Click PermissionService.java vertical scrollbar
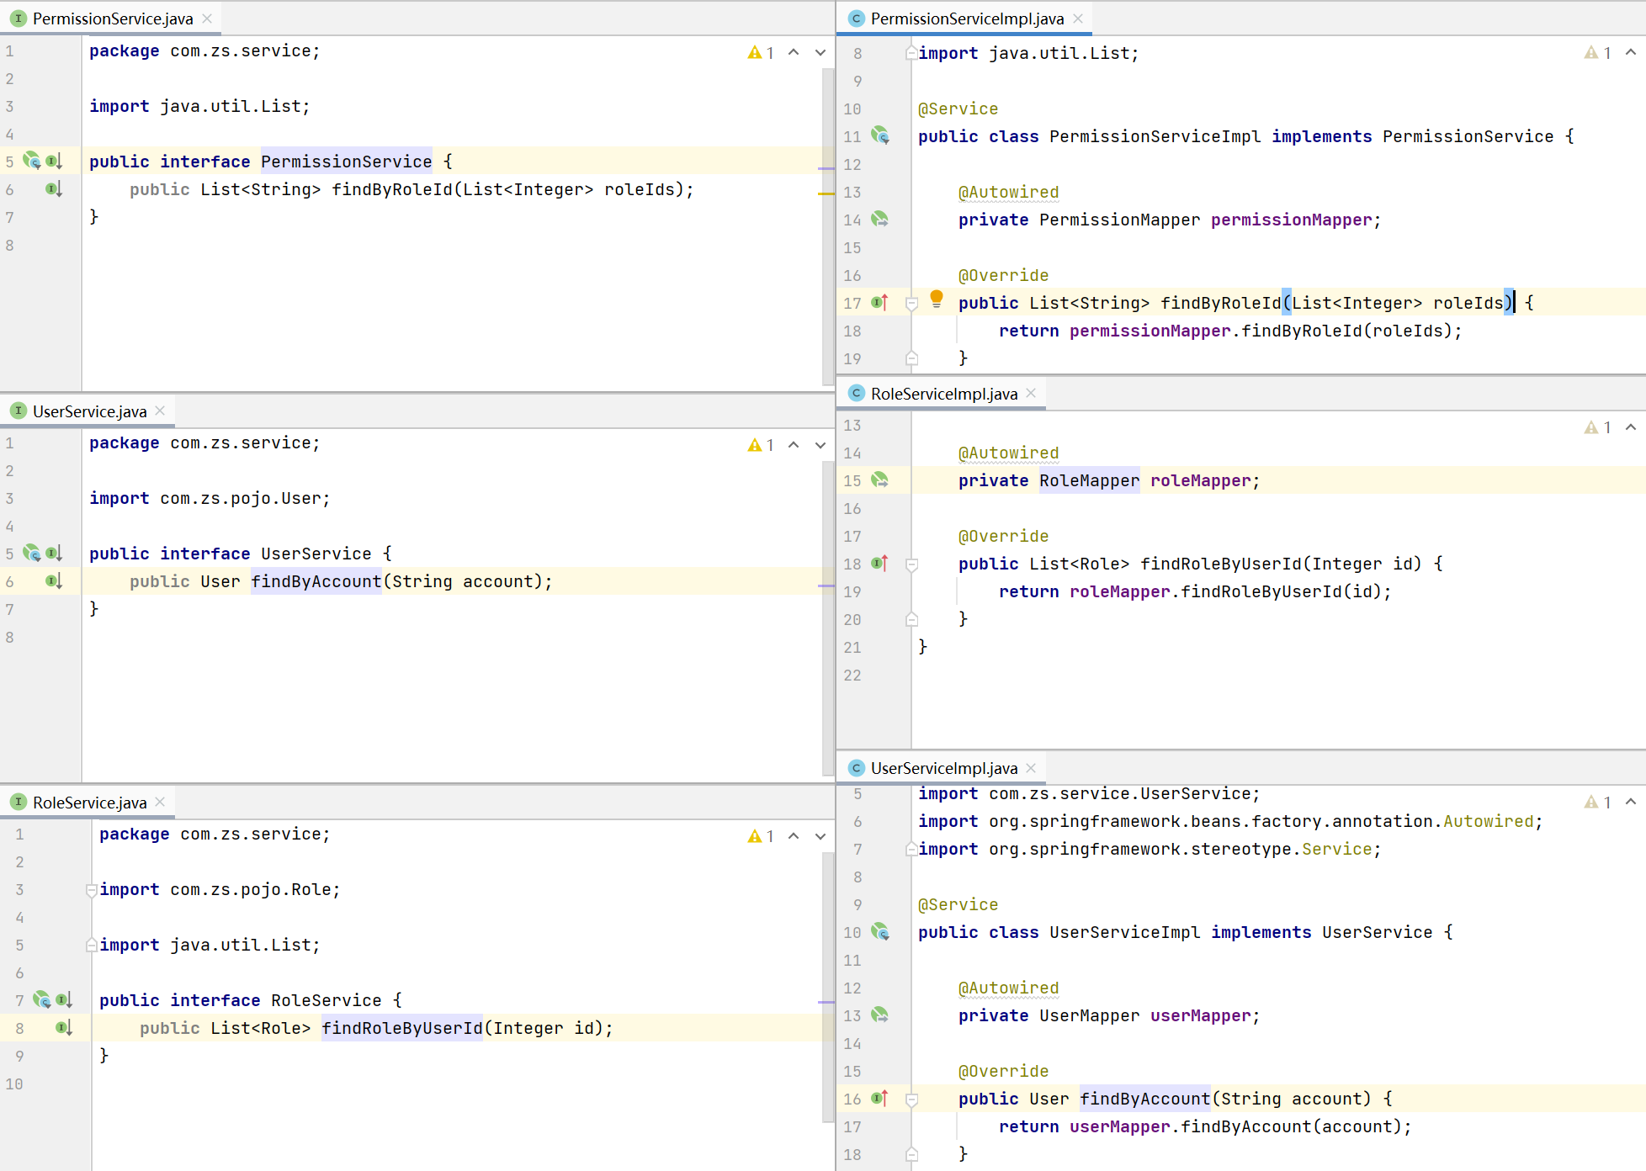The width and height of the screenshot is (1646, 1171). pos(827,227)
